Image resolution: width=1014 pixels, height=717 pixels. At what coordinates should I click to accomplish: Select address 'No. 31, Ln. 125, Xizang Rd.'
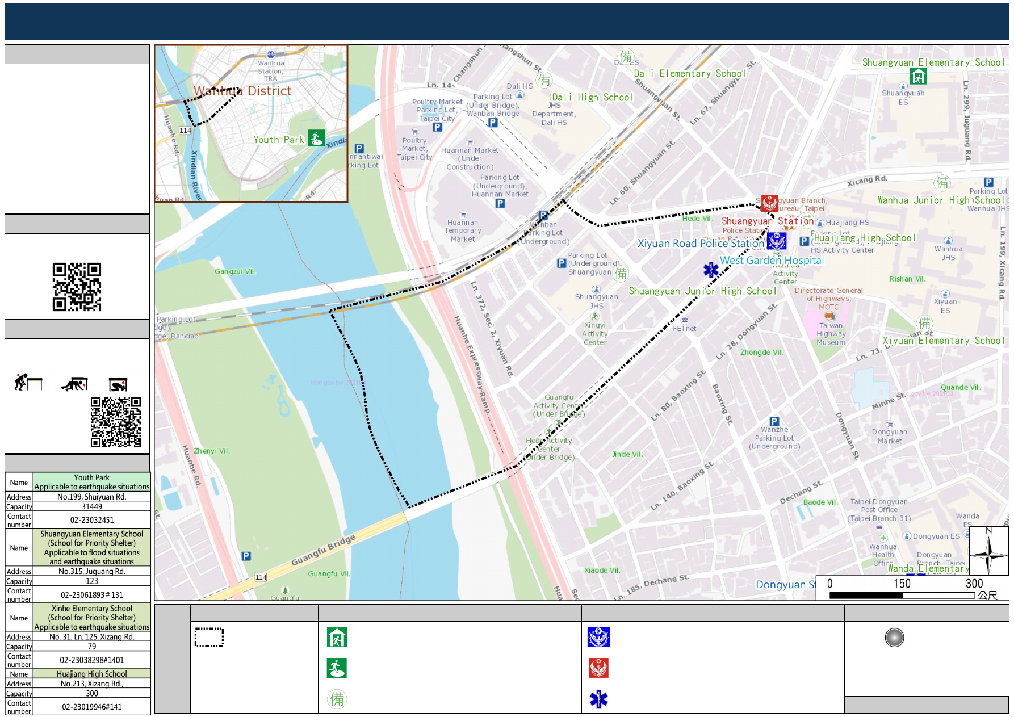[92, 637]
